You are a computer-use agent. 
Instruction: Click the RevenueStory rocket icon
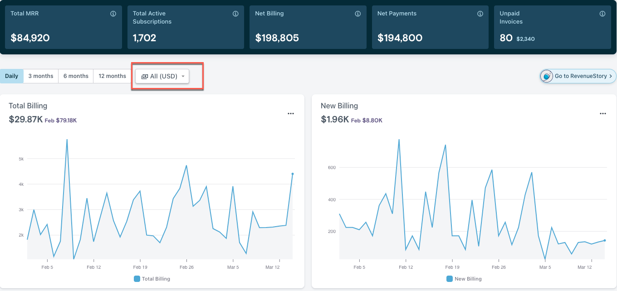click(x=547, y=76)
